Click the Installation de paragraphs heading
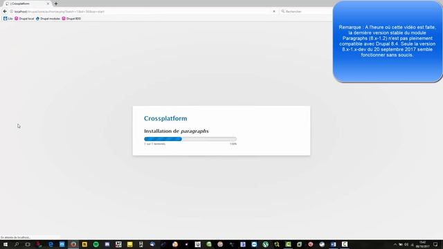Image resolution: width=443 pixels, height=249 pixels. pyautogui.click(x=177, y=131)
